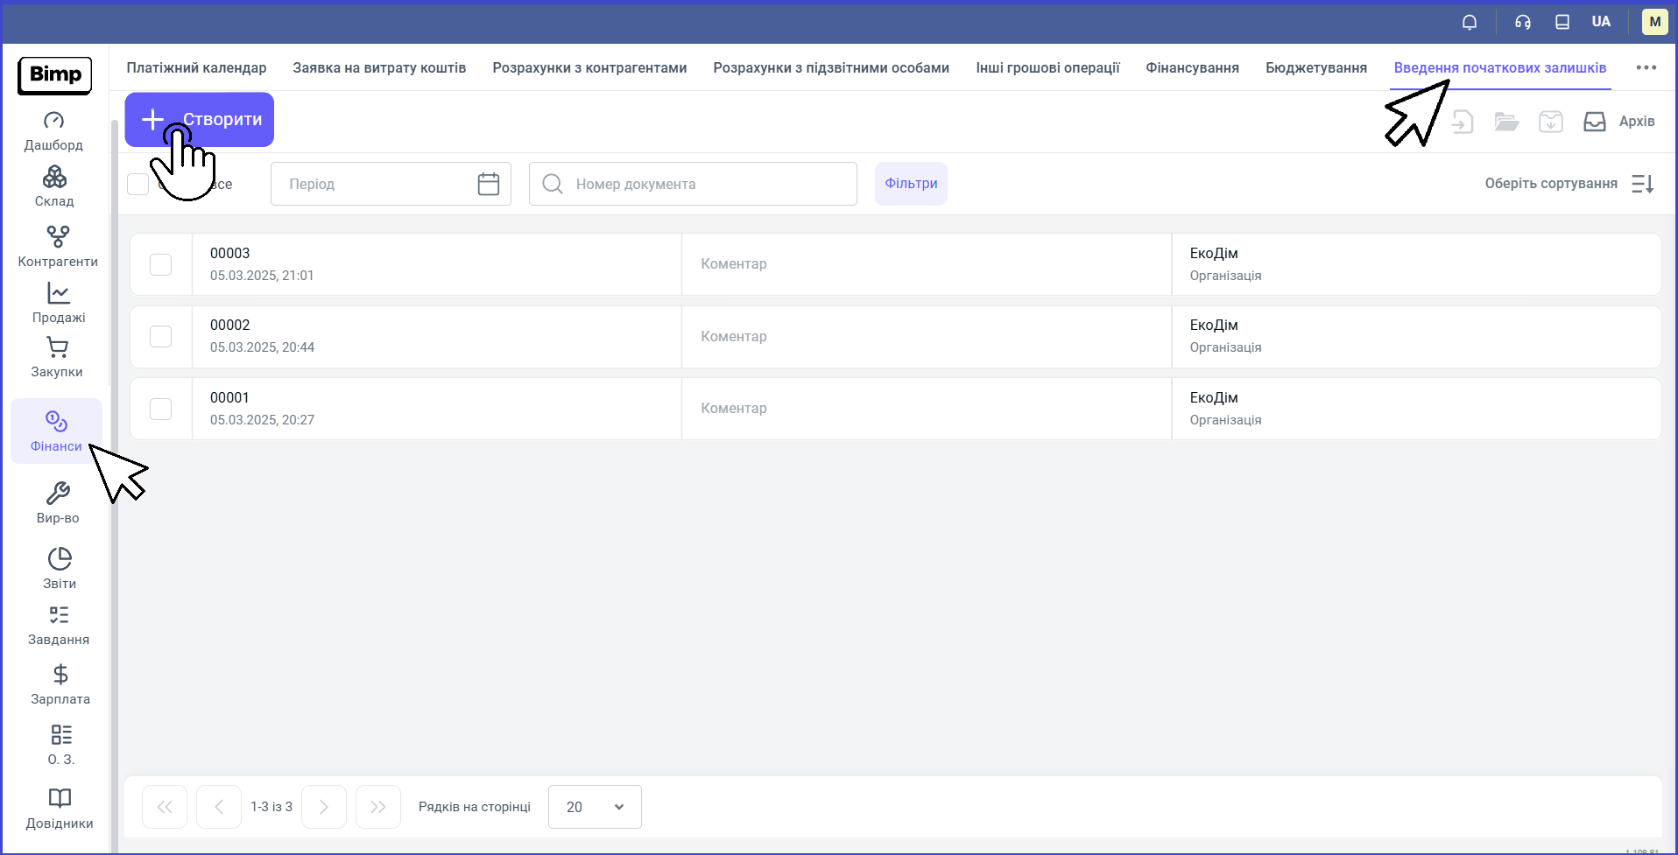Click the Створити button
The width and height of the screenshot is (1678, 855).
tap(200, 120)
